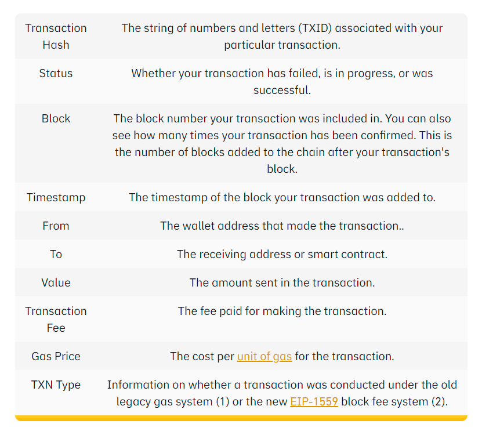The height and width of the screenshot is (435, 482).
Task: Click the failed, in progress, or successful description
Action: pos(282,82)
